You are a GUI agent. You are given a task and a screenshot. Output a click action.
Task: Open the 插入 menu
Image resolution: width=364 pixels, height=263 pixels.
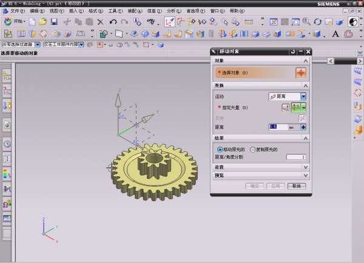point(76,11)
